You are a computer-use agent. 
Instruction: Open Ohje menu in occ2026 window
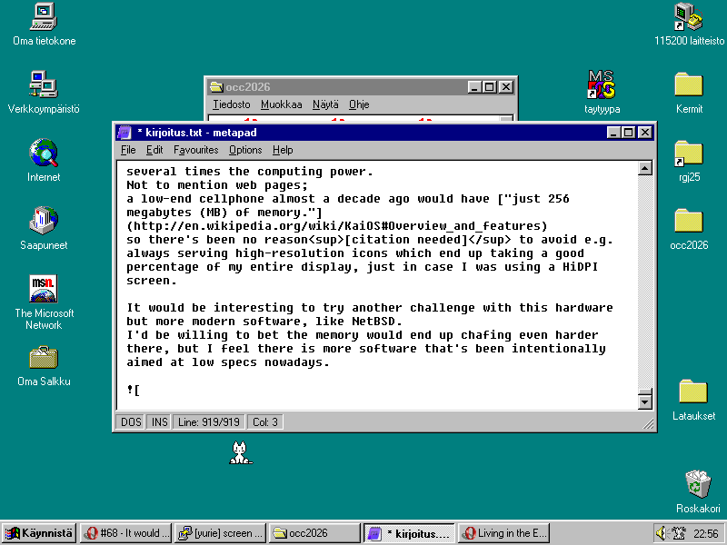click(359, 104)
